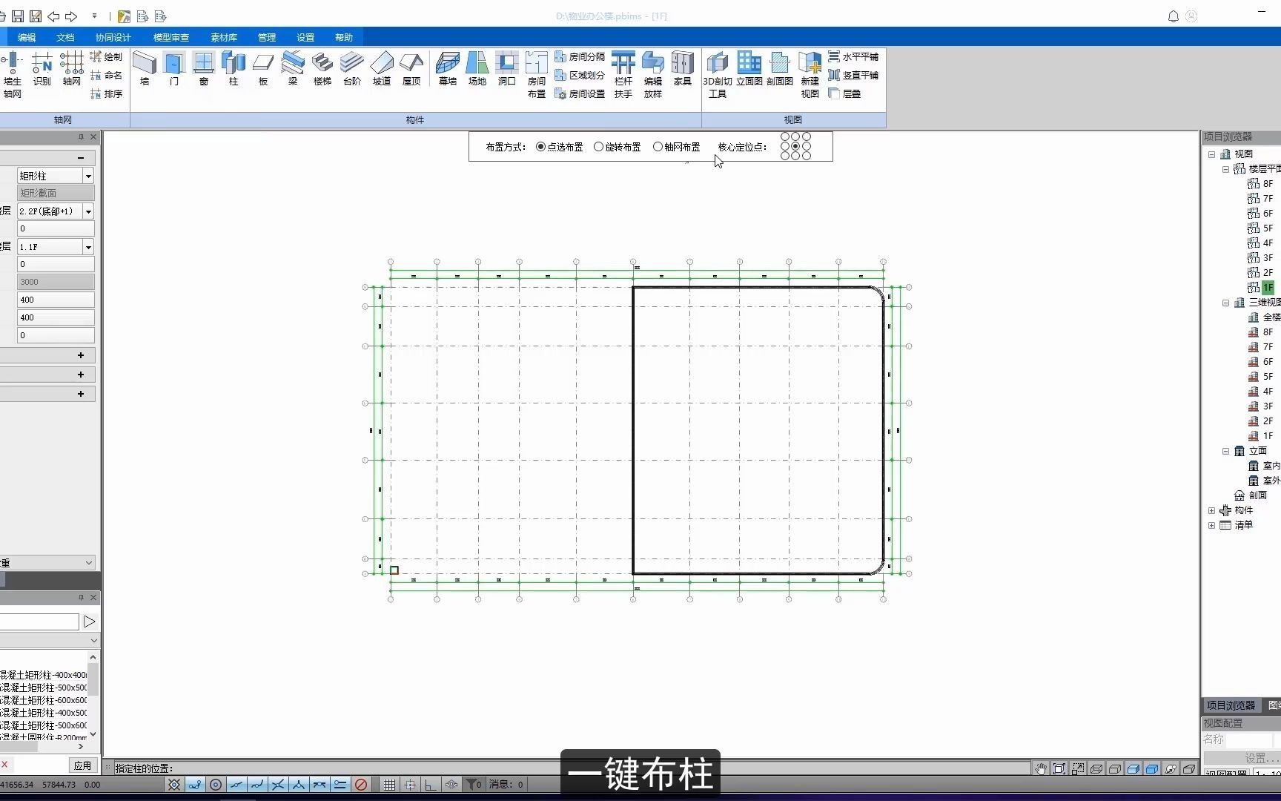Screen dimensions: 1281x801
Task: Enable 轴网布置 placement mode
Action: pyautogui.click(x=657, y=146)
